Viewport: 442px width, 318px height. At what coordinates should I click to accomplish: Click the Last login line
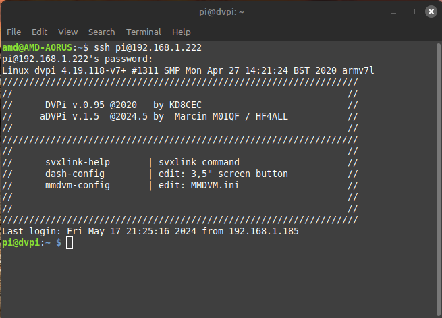coord(150,231)
